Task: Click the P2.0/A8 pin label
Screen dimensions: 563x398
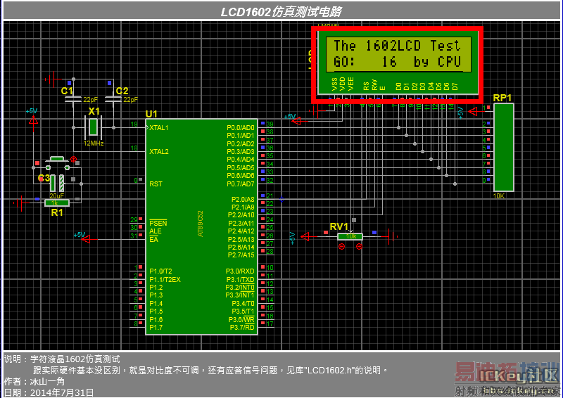Action: 243,199
